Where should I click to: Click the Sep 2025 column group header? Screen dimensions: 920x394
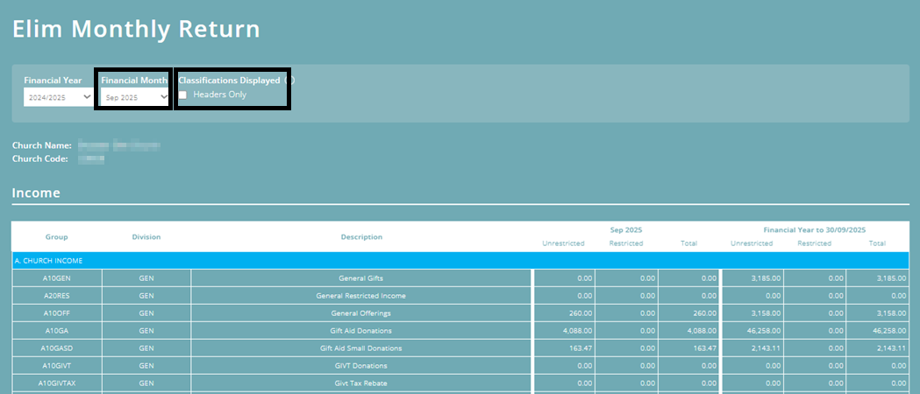click(626, 230)
